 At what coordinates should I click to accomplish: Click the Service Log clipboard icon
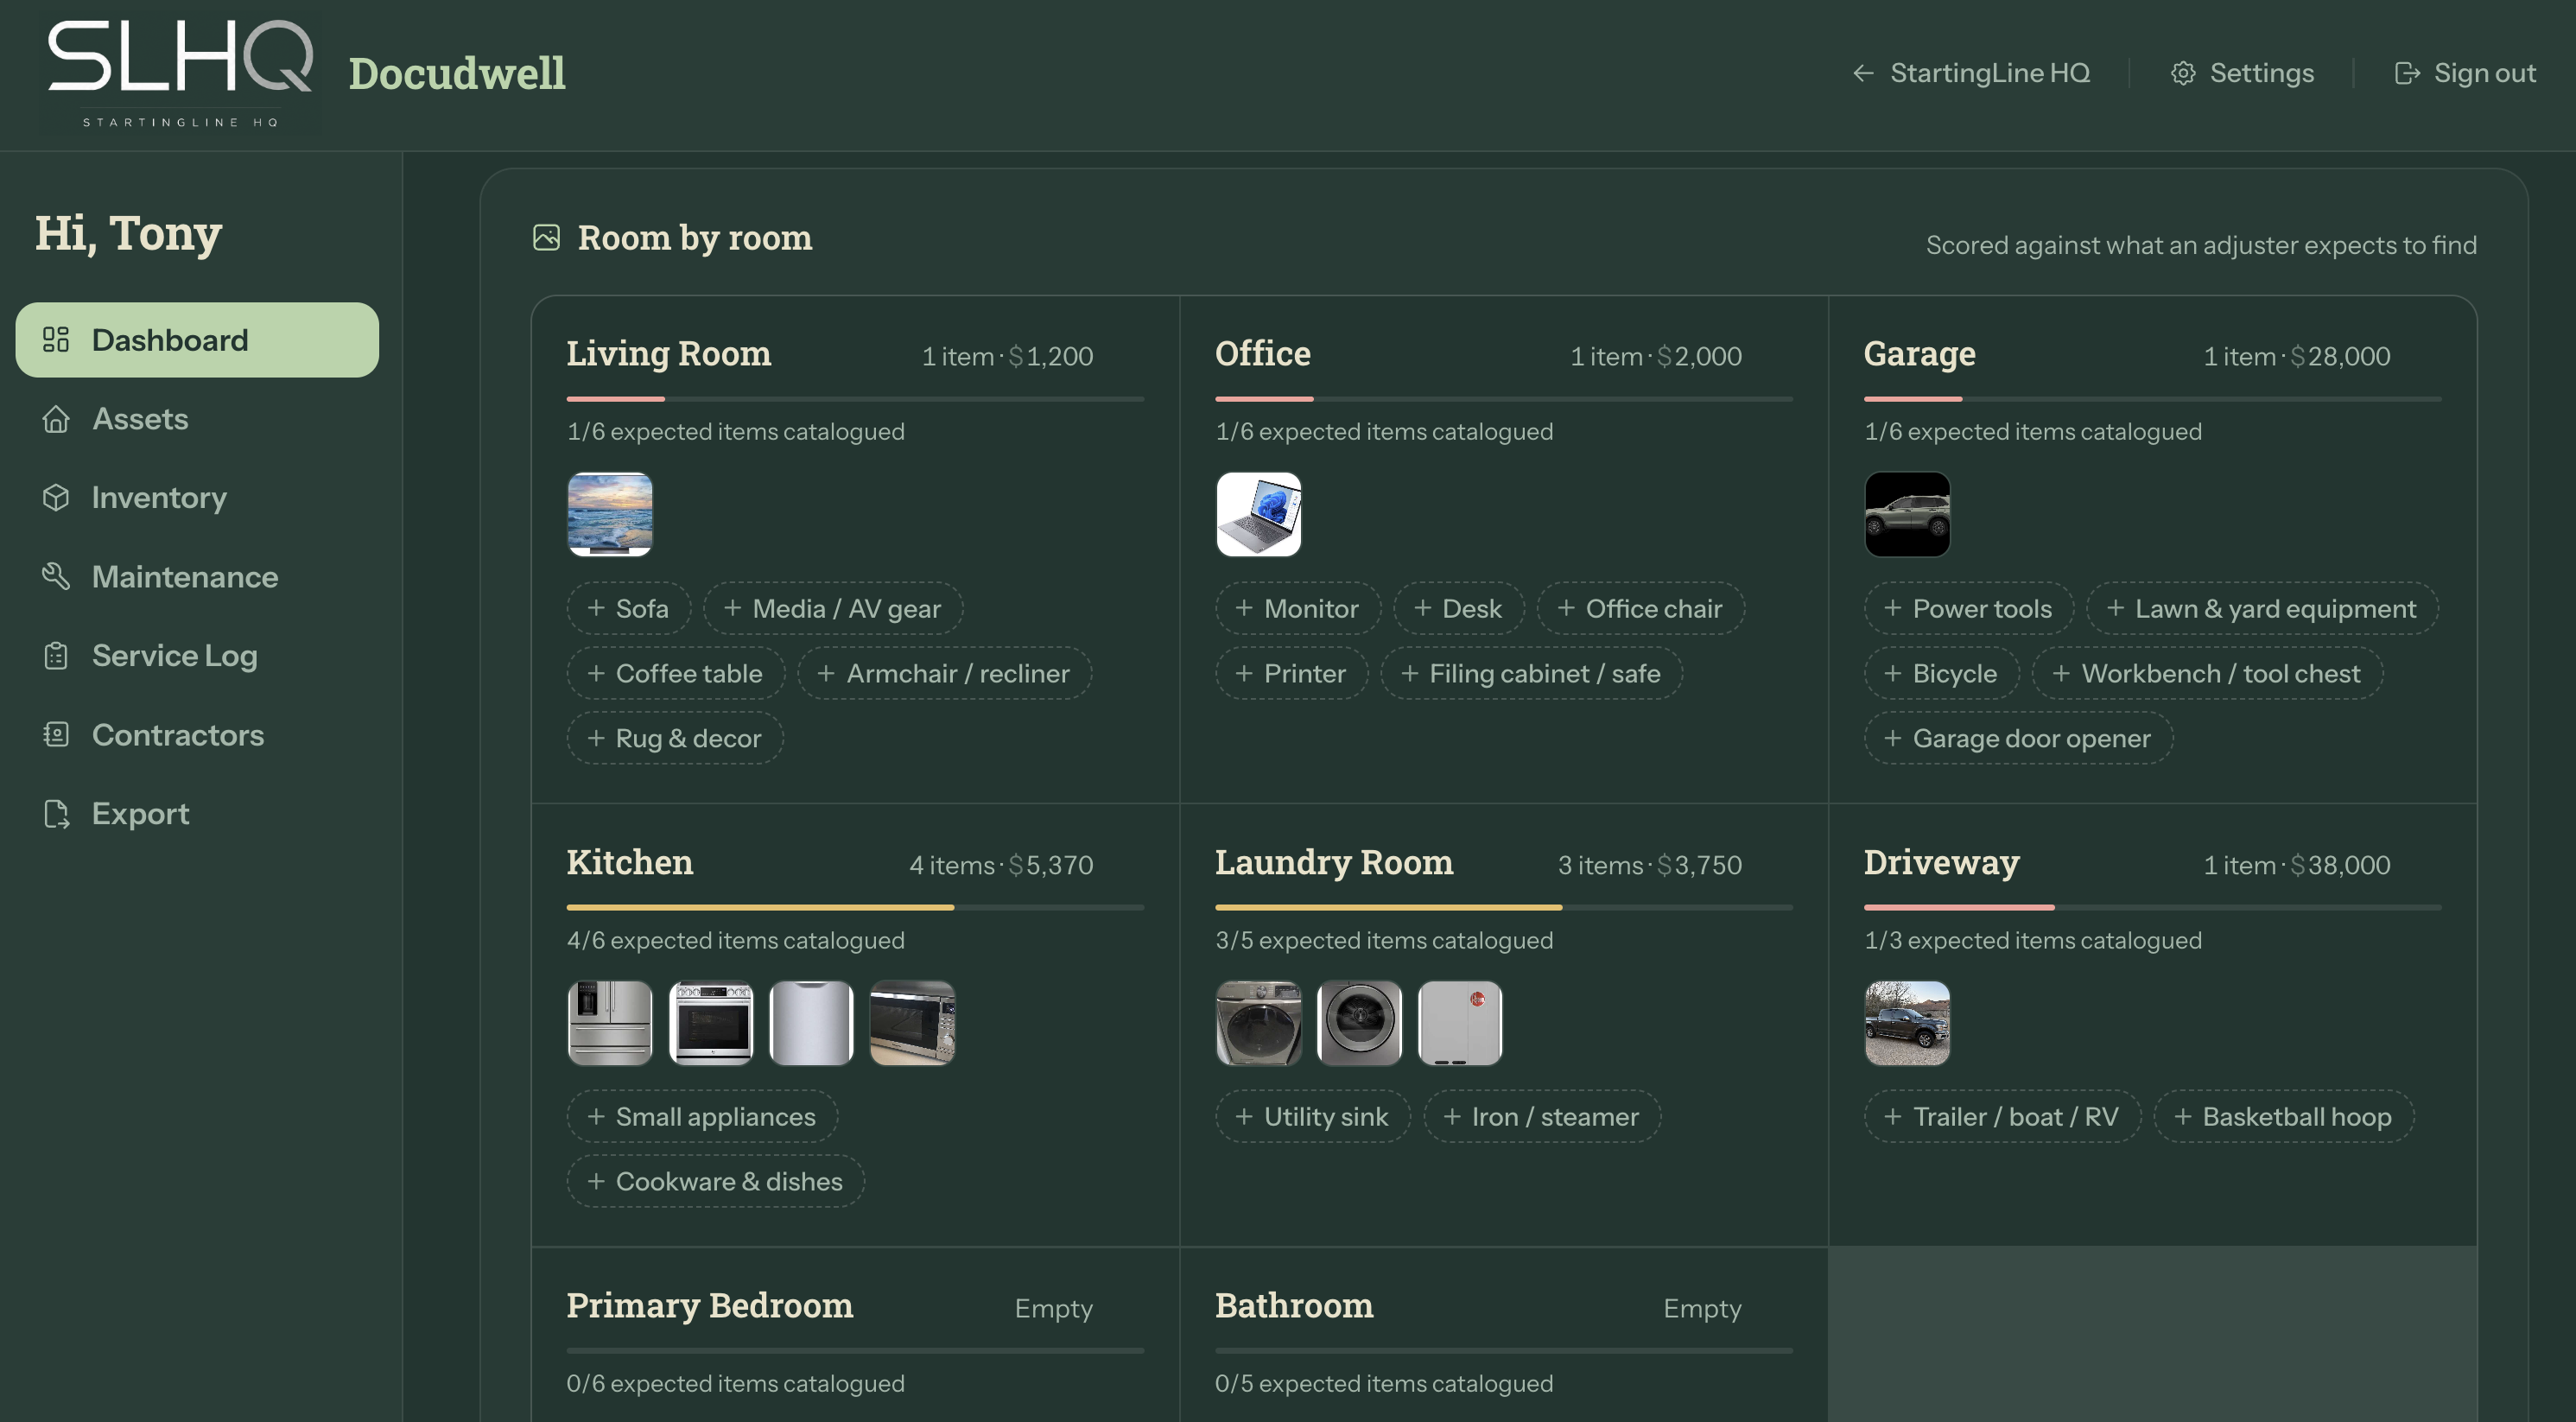tap(56, 656)
